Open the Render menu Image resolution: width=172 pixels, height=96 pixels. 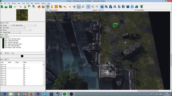coord(14,3)
